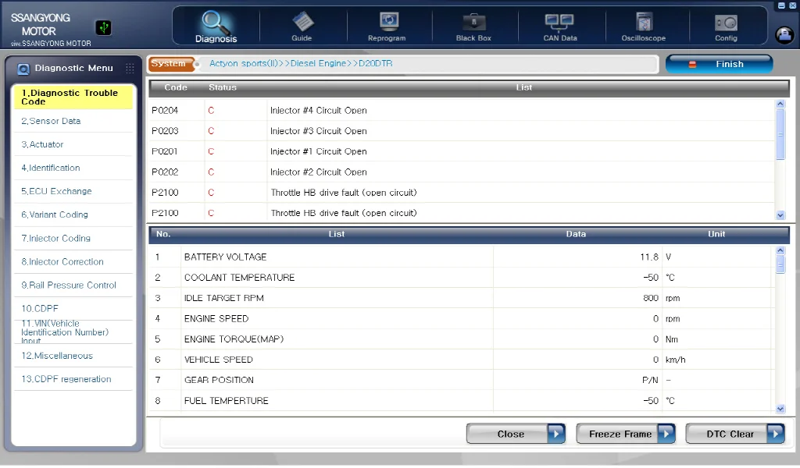Click the green USB connection icon
The height and width of the screenshot is (468, 800).
[x=104, y=27]
